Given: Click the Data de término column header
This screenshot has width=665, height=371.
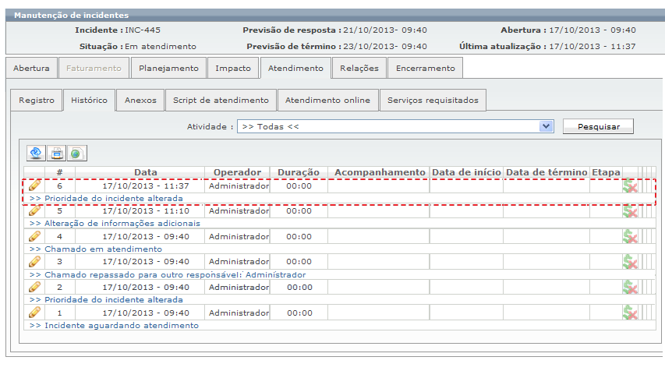Looking at the screenshot, I should [x=547, y=172].
